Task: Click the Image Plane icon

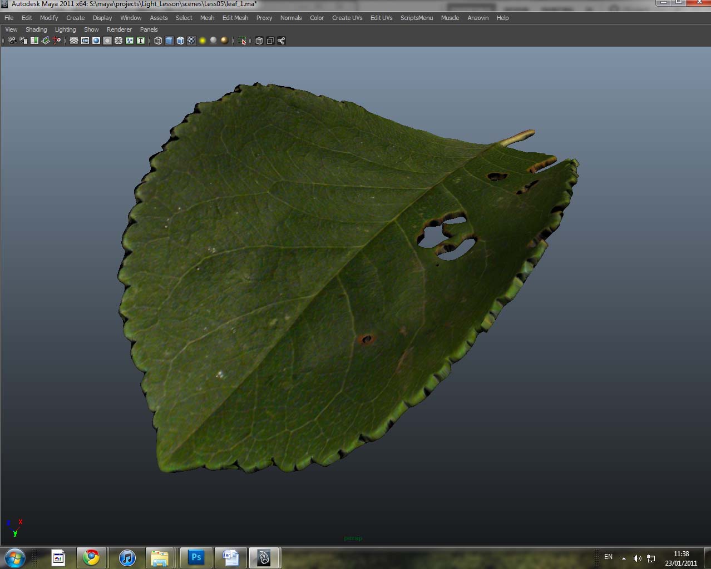Action: click(x=46, y=41)
